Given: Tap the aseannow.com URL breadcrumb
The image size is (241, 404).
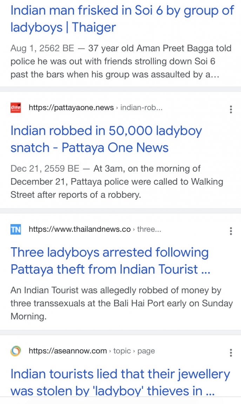Looking at the screenshot, I should pyautogui.click(x=92, y=351).
